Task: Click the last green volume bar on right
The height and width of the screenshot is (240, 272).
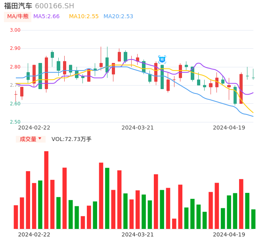Action: tap(253, 219)
